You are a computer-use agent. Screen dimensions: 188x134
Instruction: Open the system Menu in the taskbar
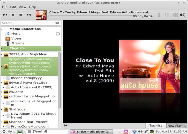pyautogui.click(x=9, y=132)
